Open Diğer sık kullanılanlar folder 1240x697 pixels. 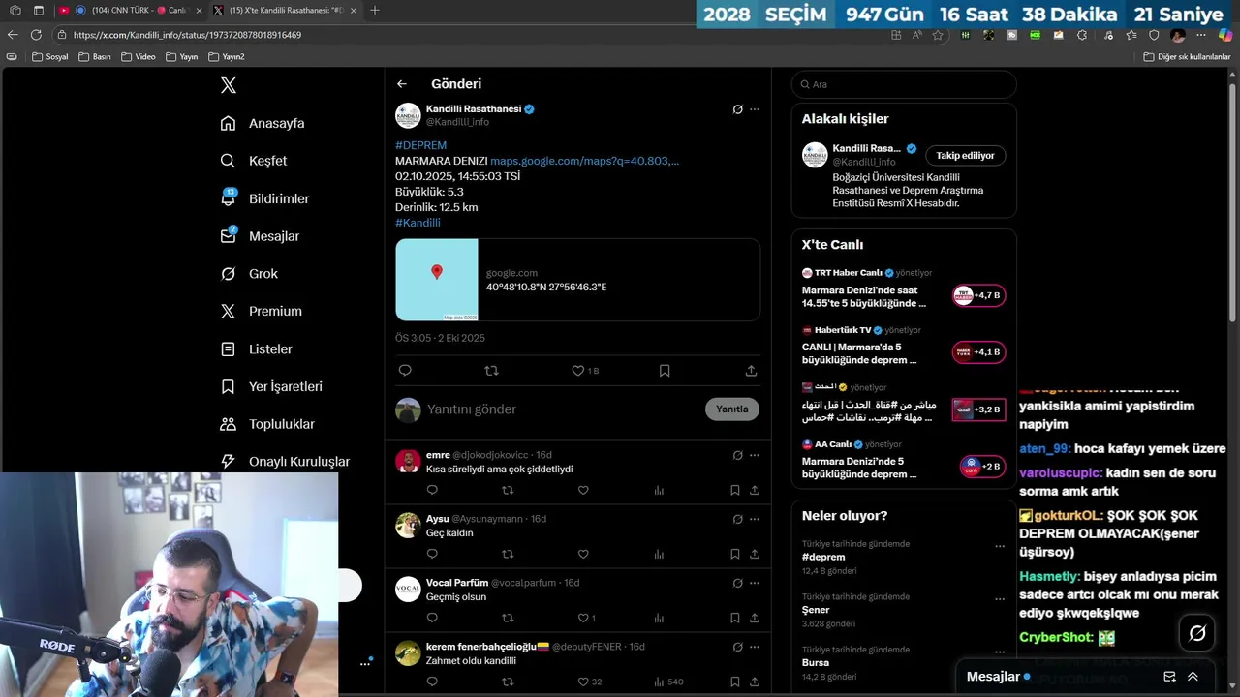pyautogui.click(x=1187, y=57)
